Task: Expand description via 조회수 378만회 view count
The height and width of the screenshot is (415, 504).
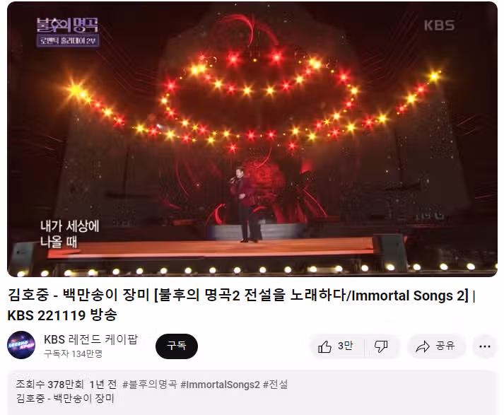Action: coord(49,384)
